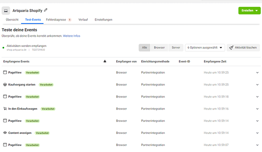Expand the Kaufvorgang starten event row
Image resolution: width=262 pixels, height=152 pixels.
tap(257, 85)
